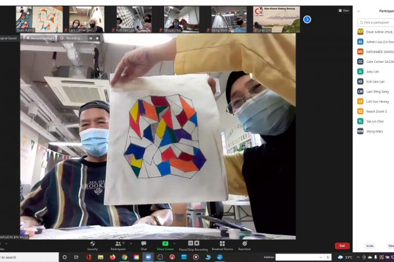
Task: Select Lam Wing Seng in participants list
Action: coord(376,92)
